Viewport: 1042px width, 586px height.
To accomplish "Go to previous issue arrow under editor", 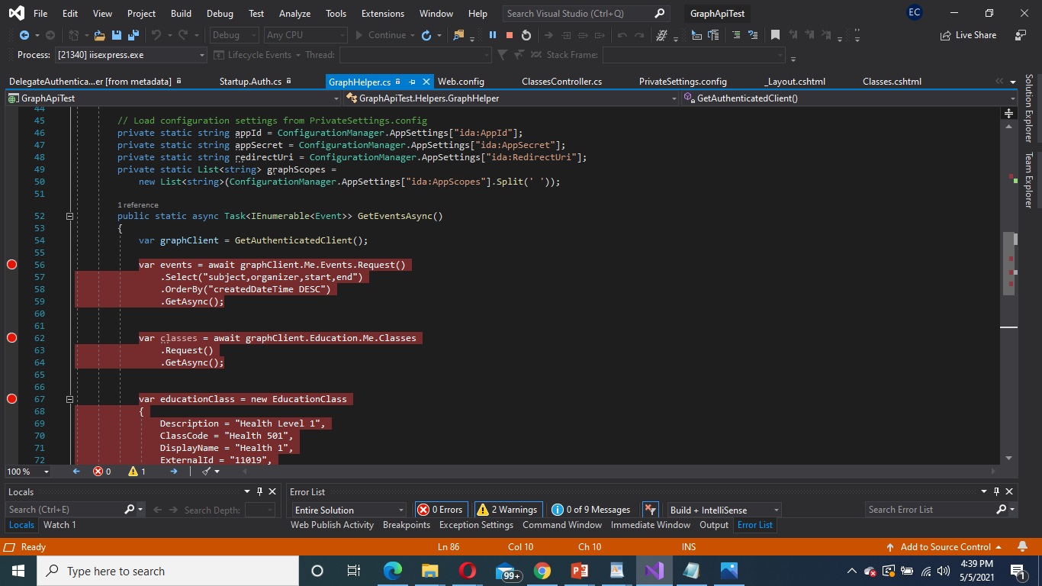I will point(76,472).
